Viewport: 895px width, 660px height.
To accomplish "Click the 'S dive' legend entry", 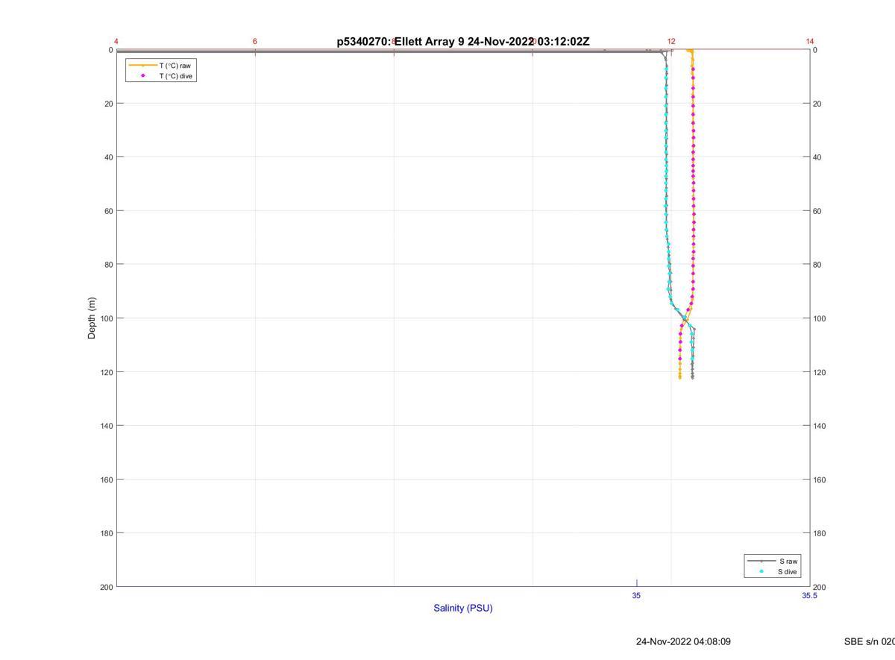I will click(788, 572).
